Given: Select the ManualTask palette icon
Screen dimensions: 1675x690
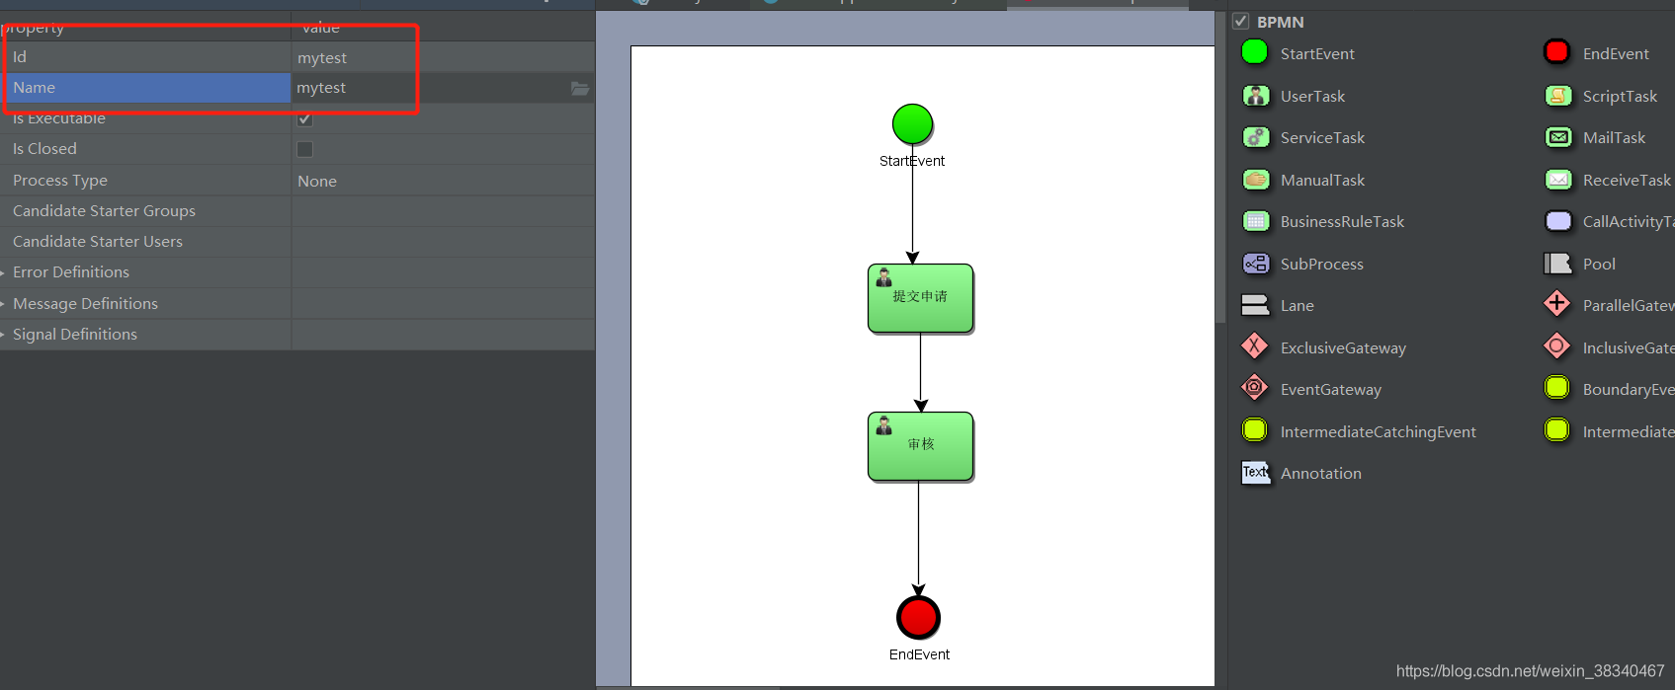Looking at the screenshot, I should click(1256, 180).
